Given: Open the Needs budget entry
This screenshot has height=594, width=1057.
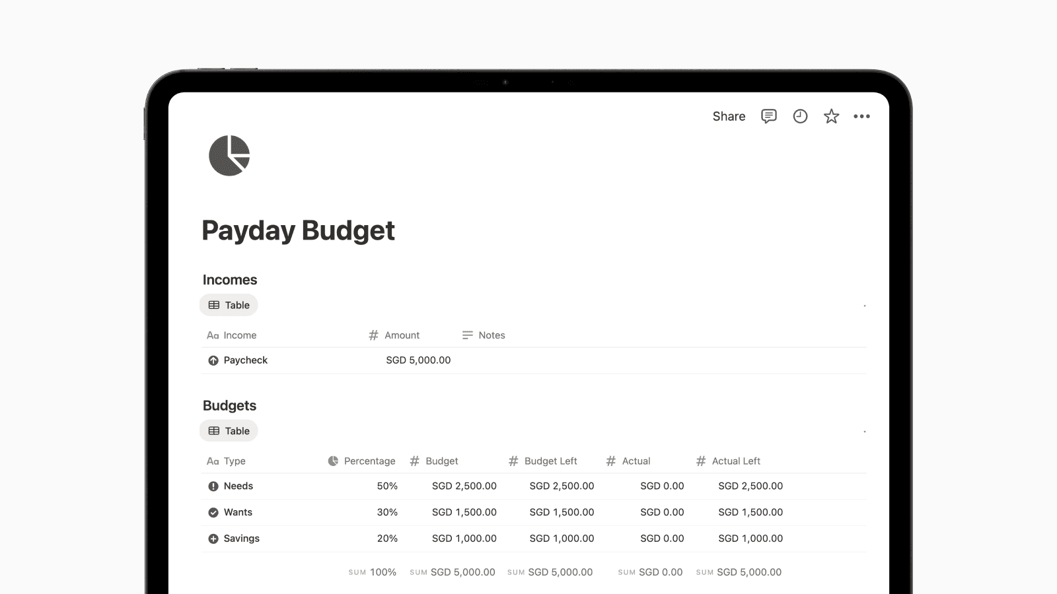Looking at the screenshot, I should coord(238,486).
